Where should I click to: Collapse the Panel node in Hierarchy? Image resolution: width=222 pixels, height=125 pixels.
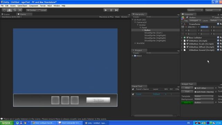(140, 27)
